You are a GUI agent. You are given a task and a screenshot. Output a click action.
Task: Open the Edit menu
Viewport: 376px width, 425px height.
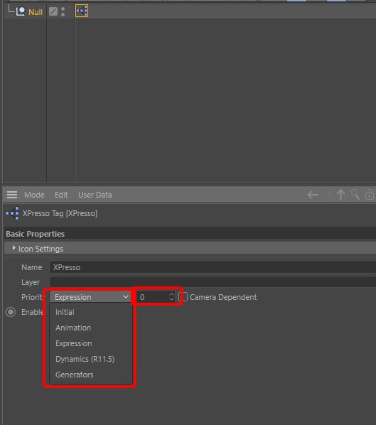(x=61, y=195)
